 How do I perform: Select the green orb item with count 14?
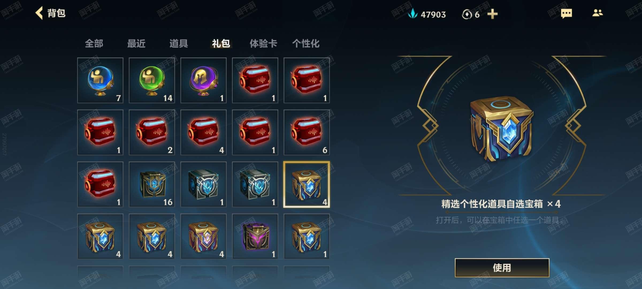pyautogui.click(x=152, y=80)
